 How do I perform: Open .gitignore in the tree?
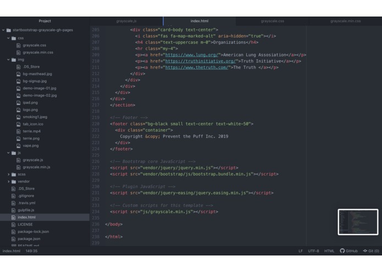26,196
